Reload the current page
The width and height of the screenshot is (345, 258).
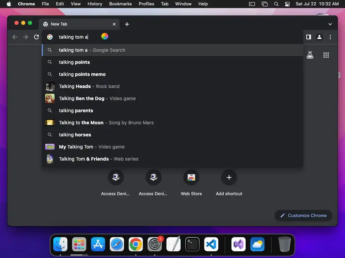point(36,37)
